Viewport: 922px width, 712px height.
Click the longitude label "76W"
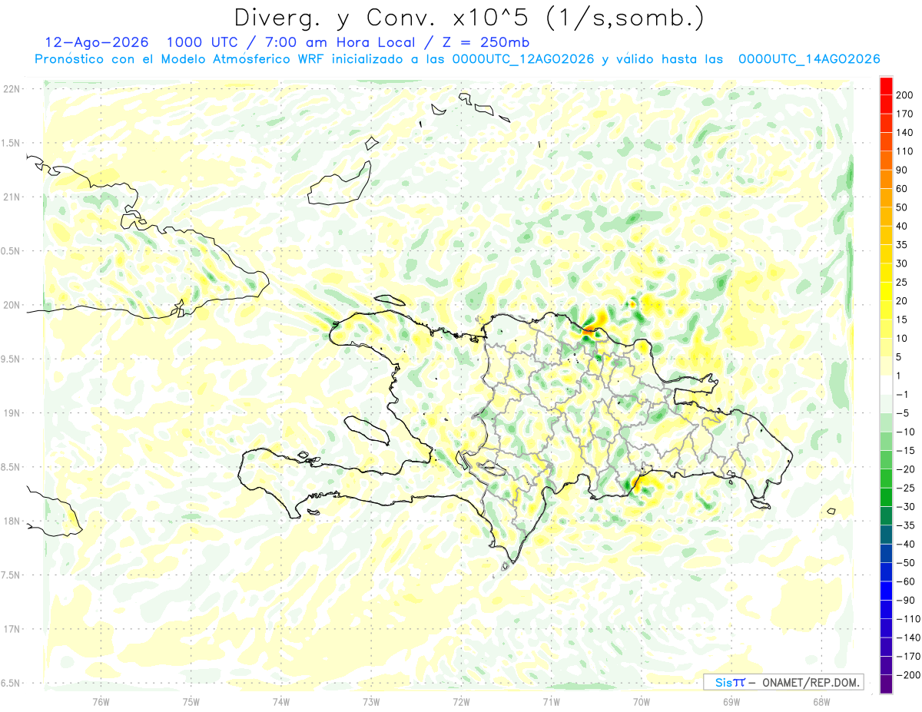[x=101, y=700]
